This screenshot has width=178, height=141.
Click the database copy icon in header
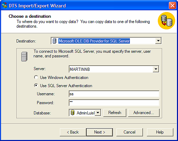[166, 21]
